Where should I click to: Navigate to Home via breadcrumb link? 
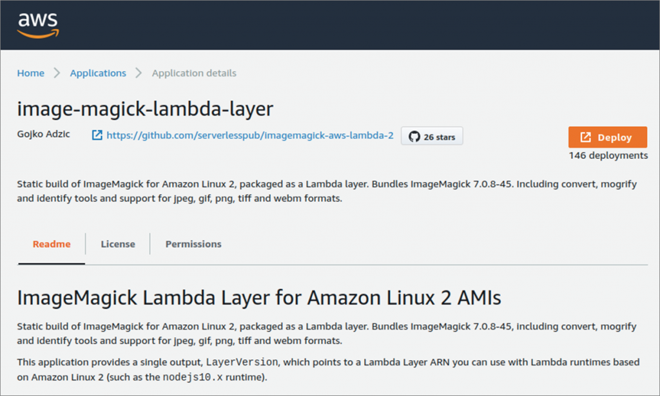[30, 73]
